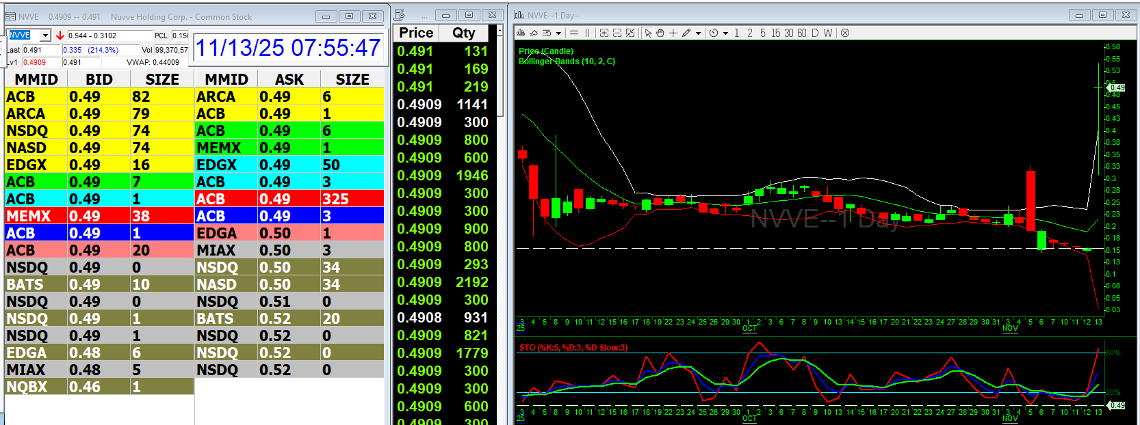Click the chart type bars icon
The height and width of the screenshot is (425, 1140).
(x=521, y=33)
